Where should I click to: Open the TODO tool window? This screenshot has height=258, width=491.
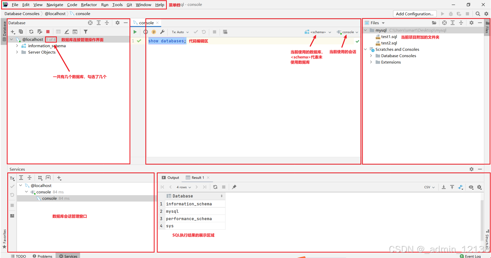coord(18,256)
